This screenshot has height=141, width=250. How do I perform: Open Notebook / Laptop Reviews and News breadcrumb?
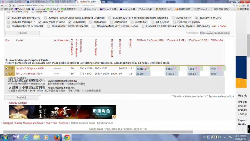click(23, 123)
